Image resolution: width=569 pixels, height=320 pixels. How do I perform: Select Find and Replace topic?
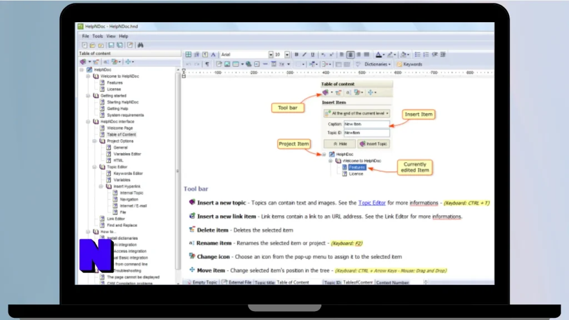click(122, 226)
